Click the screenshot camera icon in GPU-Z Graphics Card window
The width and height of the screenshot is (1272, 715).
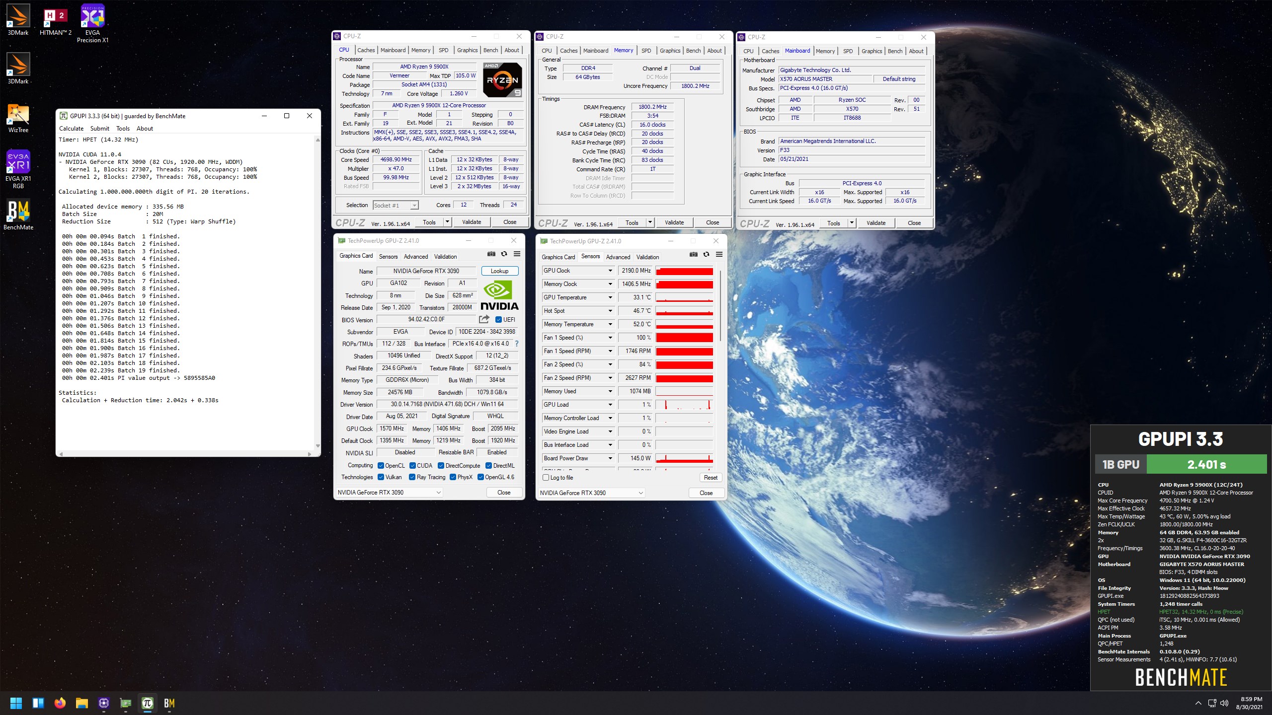click(x=491, y=254)
